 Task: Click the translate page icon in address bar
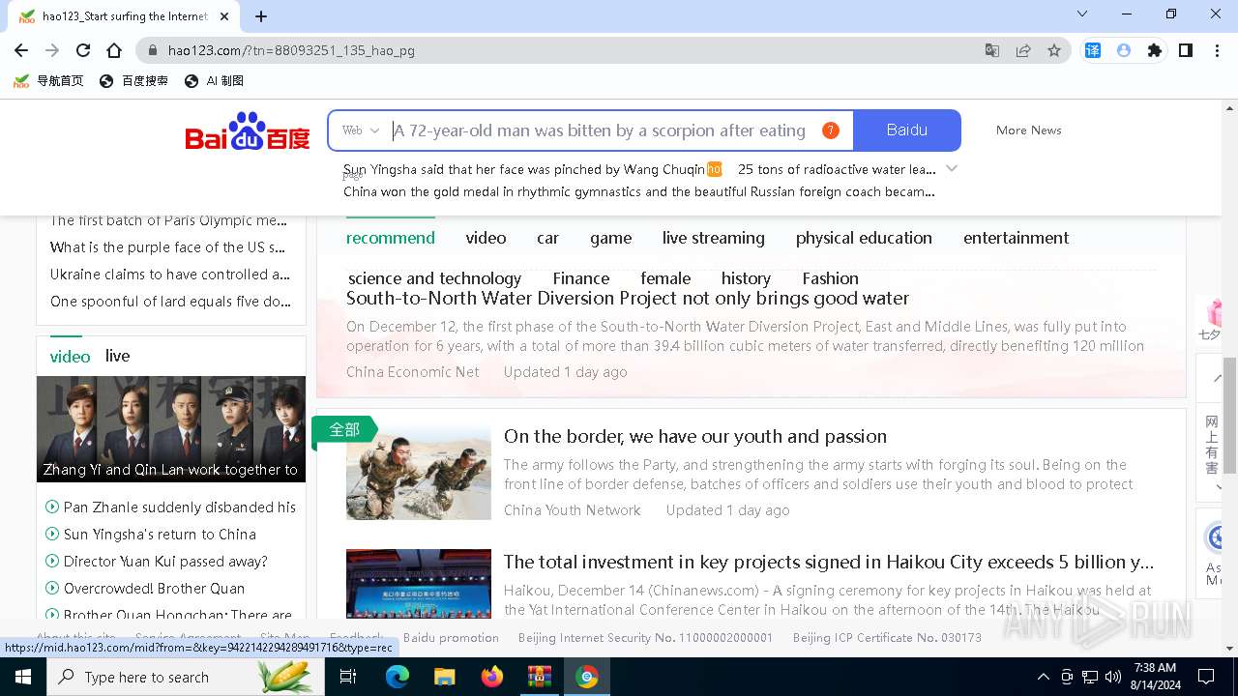click(992, 50)
